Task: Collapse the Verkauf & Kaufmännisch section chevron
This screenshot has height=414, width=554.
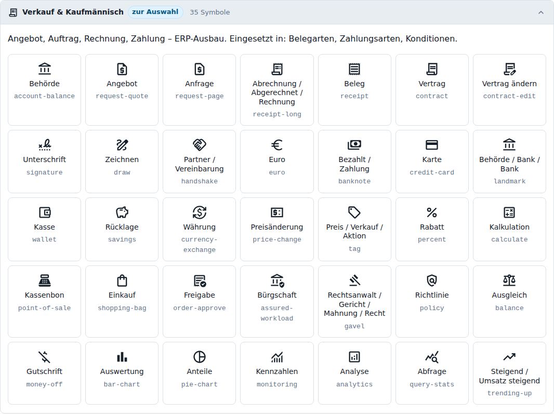Action: 540,12
